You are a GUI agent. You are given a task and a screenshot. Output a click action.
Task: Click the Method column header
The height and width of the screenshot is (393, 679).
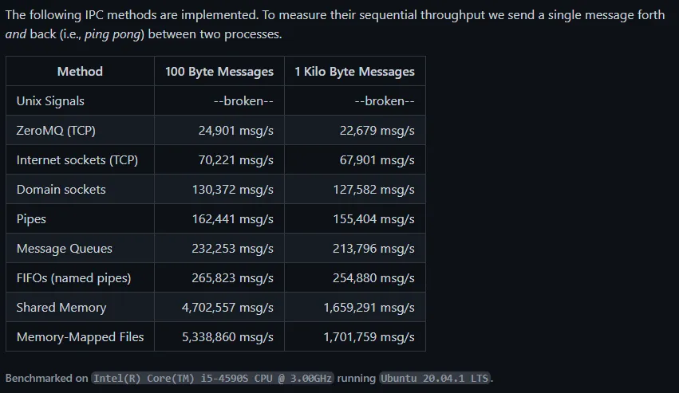point(80,72)
